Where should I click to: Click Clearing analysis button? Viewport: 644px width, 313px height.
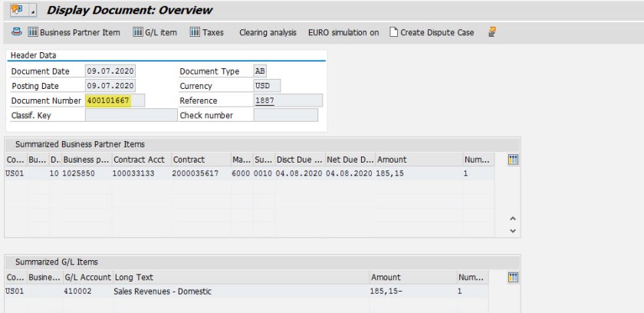coord(268,32)
